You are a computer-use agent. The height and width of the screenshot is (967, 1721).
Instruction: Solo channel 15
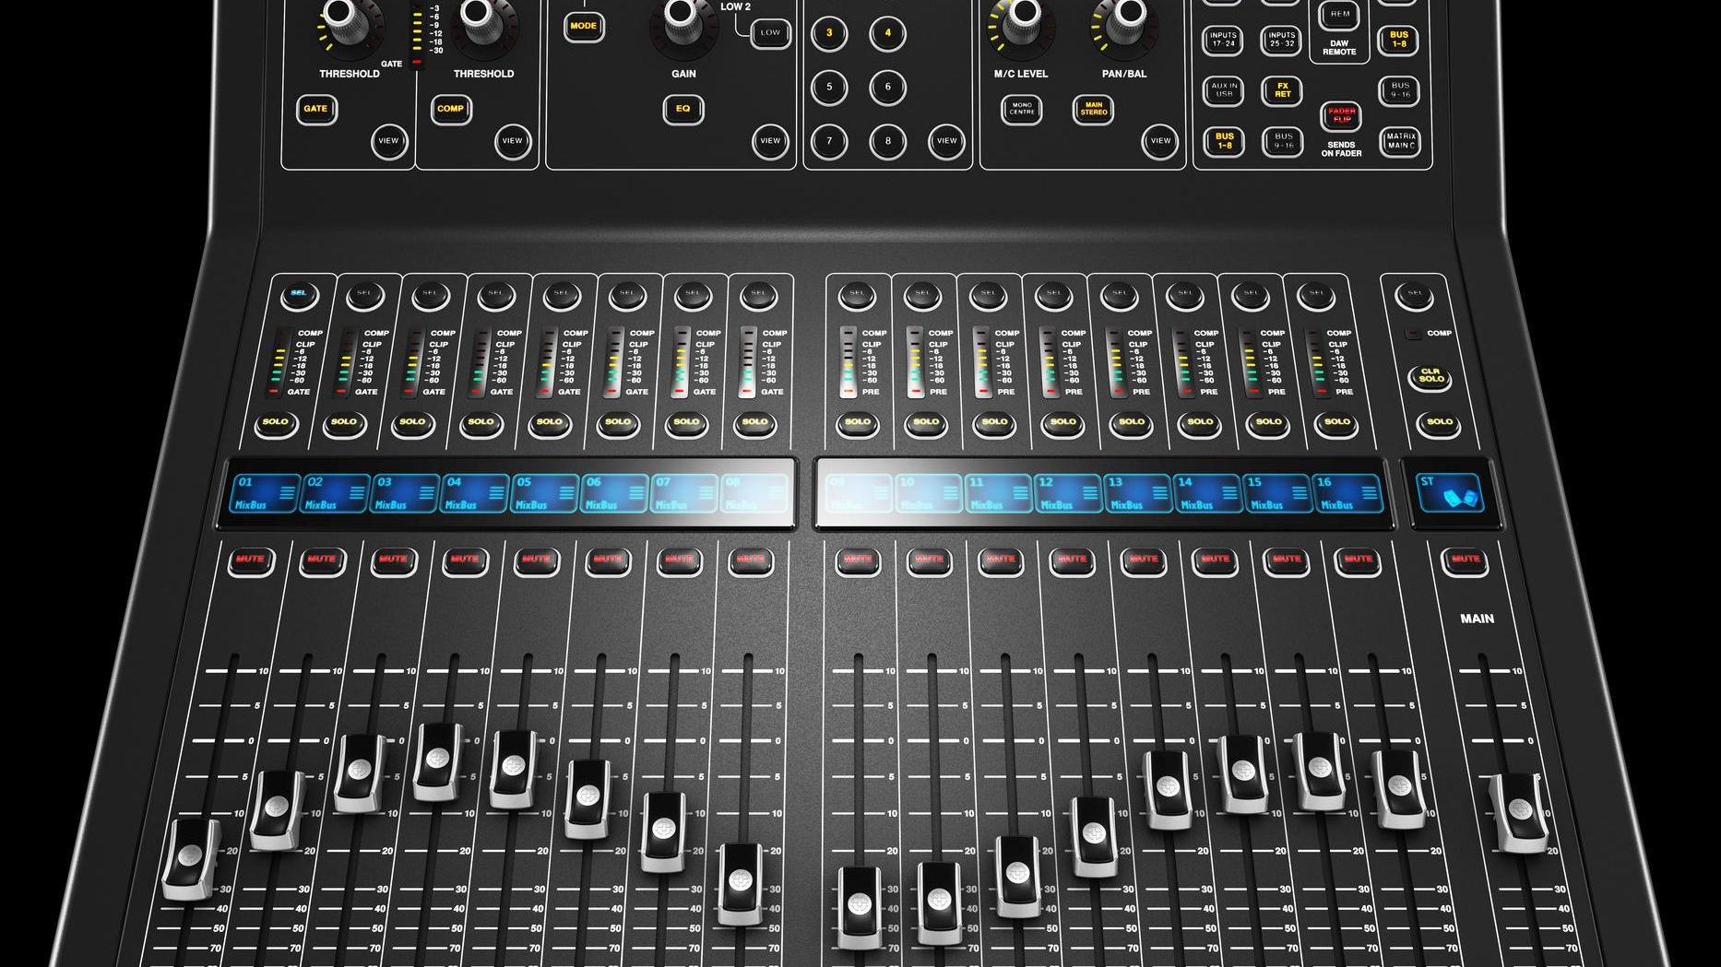tap(1268, 424)
